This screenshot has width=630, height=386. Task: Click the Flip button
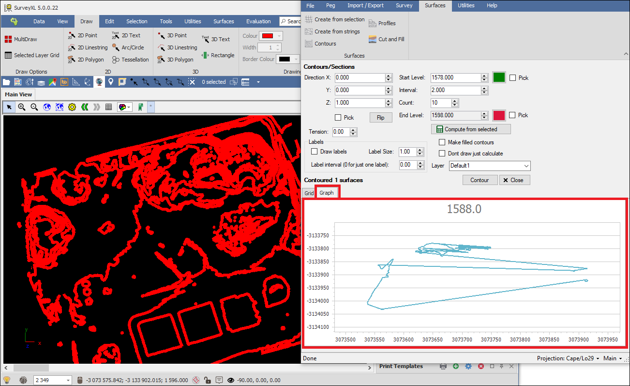[x=380, y=118]
